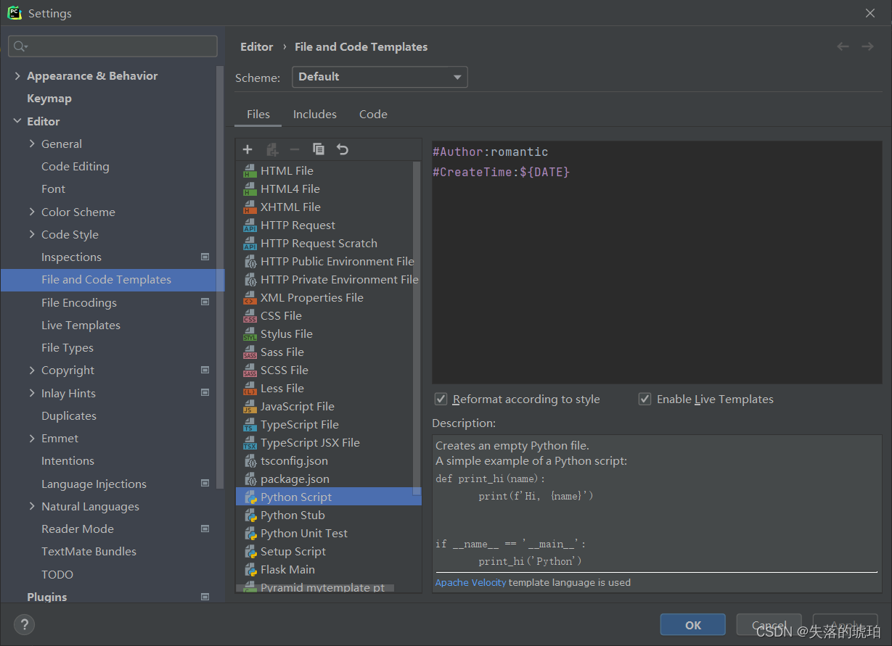Click the Sass File template icon
The image size is (892, 646).
pos(250,352)
